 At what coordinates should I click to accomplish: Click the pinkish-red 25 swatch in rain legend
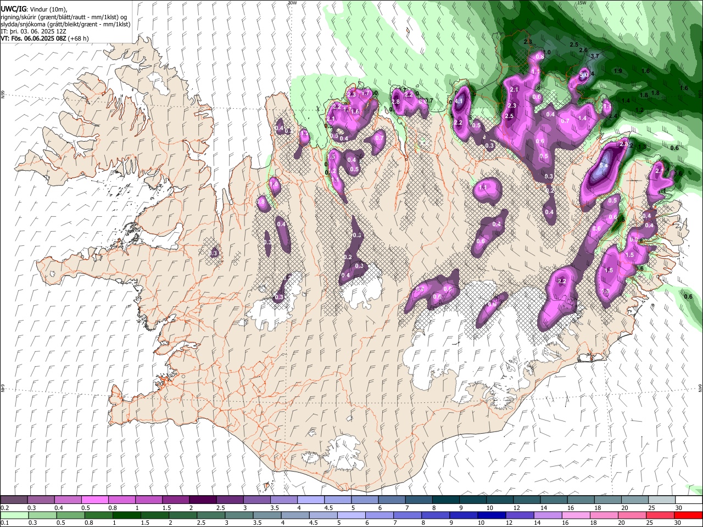pos(661,515)
